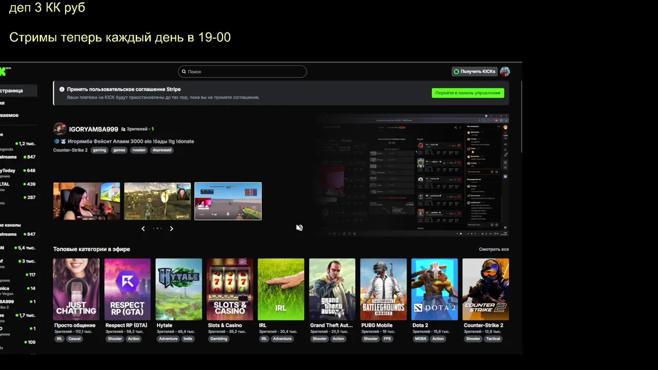Image resolution: width=658 pixels, height=370 pixels.
Task: Open the large featured stream preview
Action: point(411,175)
